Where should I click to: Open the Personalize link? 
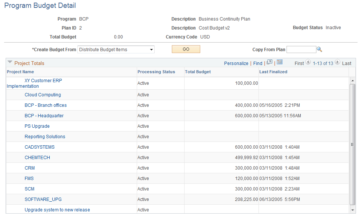236,63
